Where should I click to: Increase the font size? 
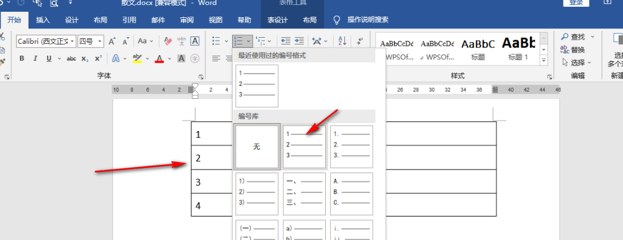tap(112, 41)
